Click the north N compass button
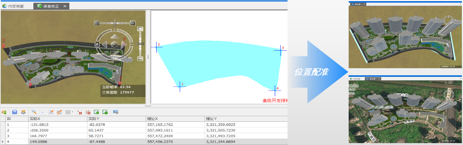Screen dimensions: 463x145 [x=97, y=44]
